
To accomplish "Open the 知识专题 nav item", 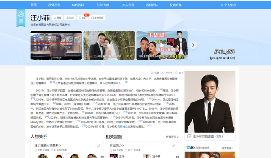I will coord(103,5).
